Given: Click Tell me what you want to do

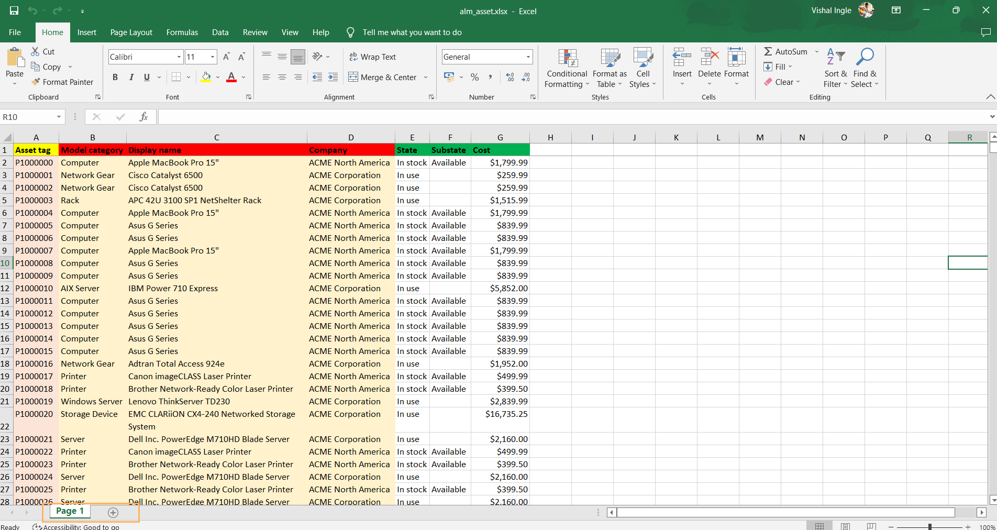Looking at the screenshot, I should (x=412, y=32).
